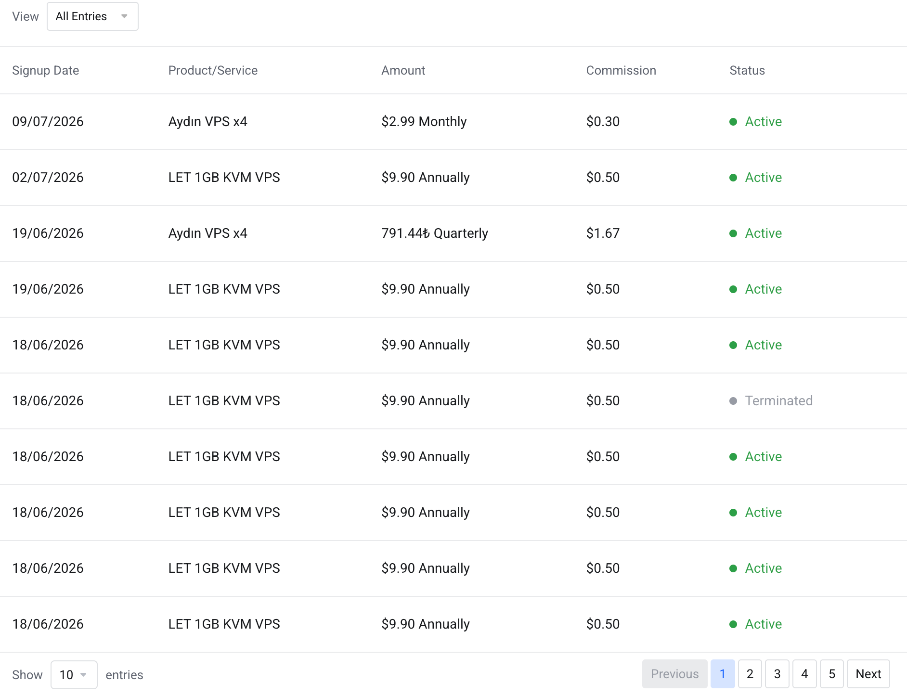Click the $0.30 commission value
907x696 pixels.
click(603, 121)
